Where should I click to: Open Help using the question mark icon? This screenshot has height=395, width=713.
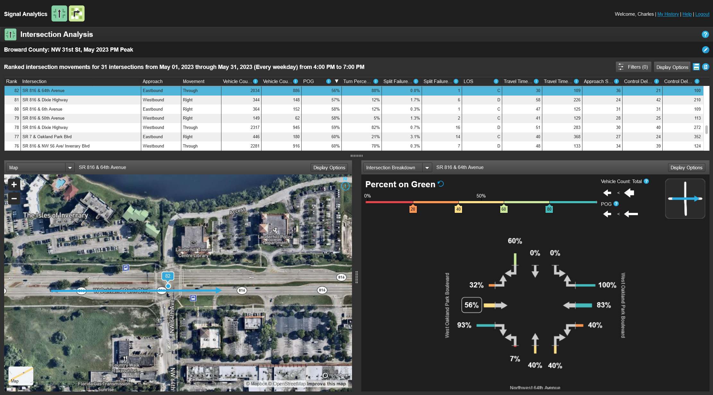(x=705, y=34)
